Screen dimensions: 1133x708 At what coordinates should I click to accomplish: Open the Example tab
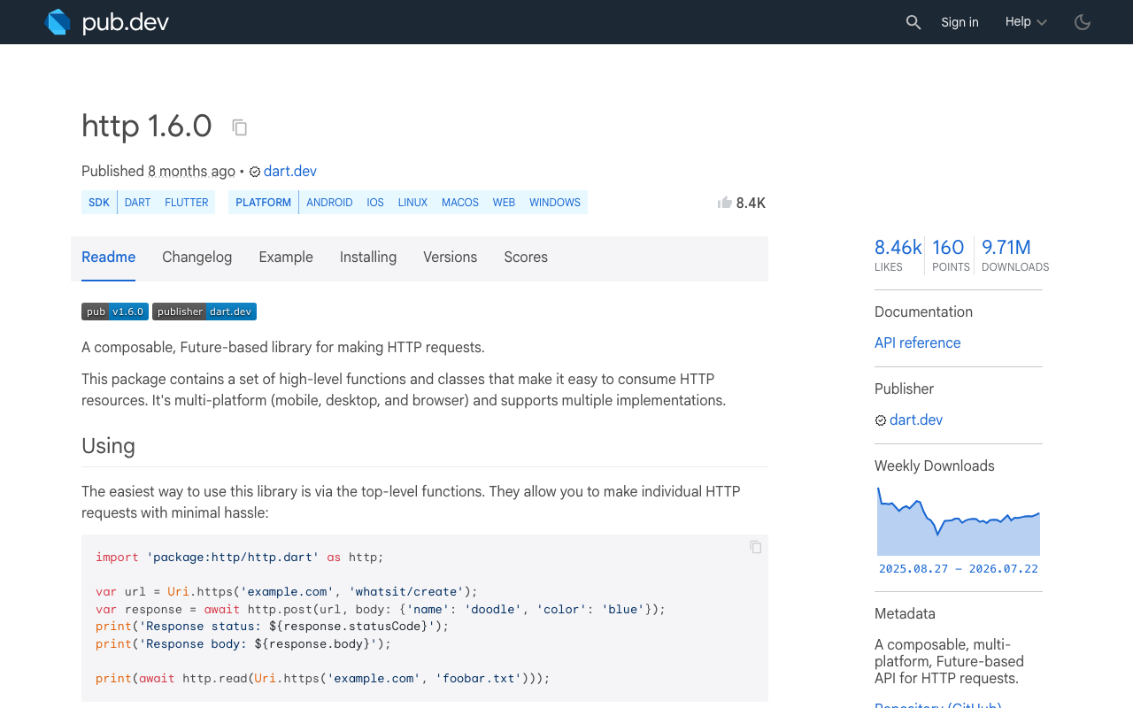[286, 258]
